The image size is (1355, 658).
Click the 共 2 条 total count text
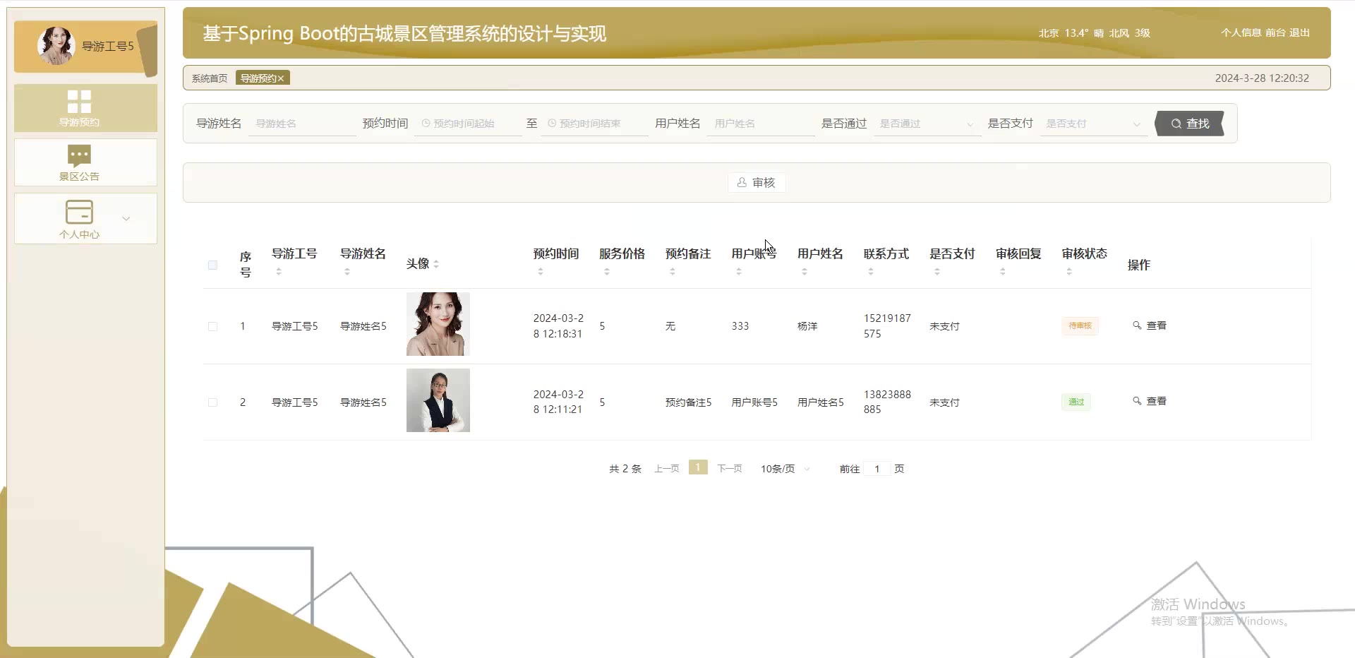[625, 469]
